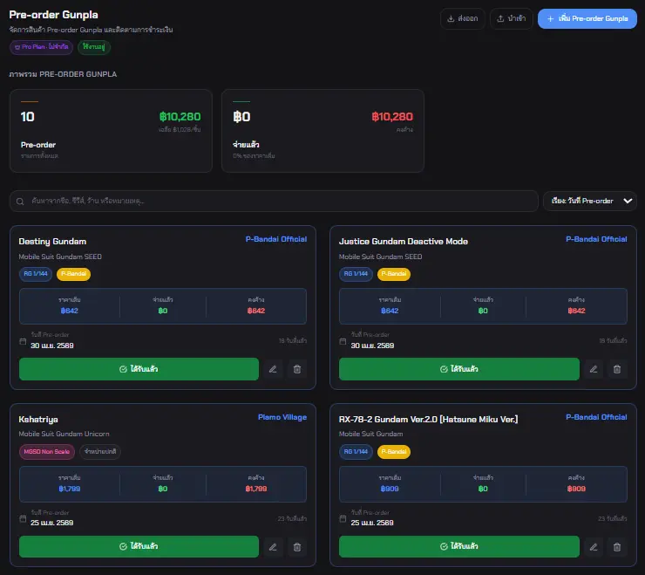Delete the Destiny Gundam pre-order
This screenshot has width=645, height=575.
(x=297, y=369)
